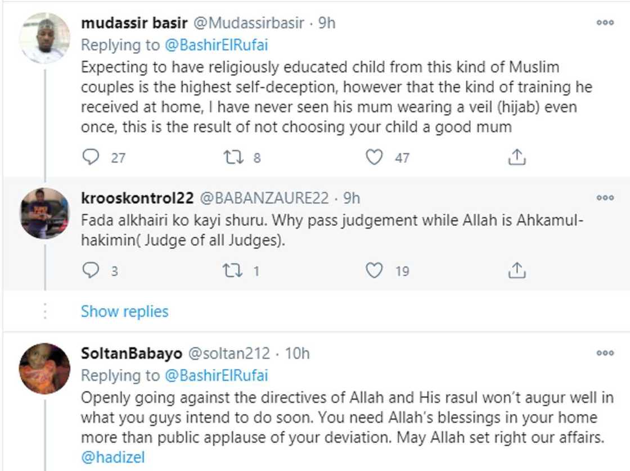Like mudassir basir's tweet
The width and height of the screenshot is (630, 471).
374,158
